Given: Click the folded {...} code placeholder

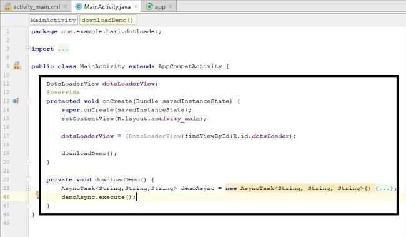Looking at the screenshot, I should (x=384, y=188).
